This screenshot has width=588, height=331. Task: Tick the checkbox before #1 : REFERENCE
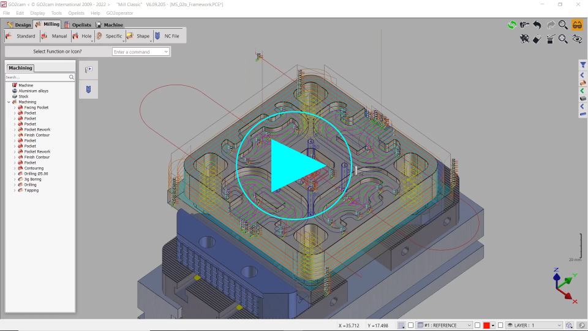[411, 325]
